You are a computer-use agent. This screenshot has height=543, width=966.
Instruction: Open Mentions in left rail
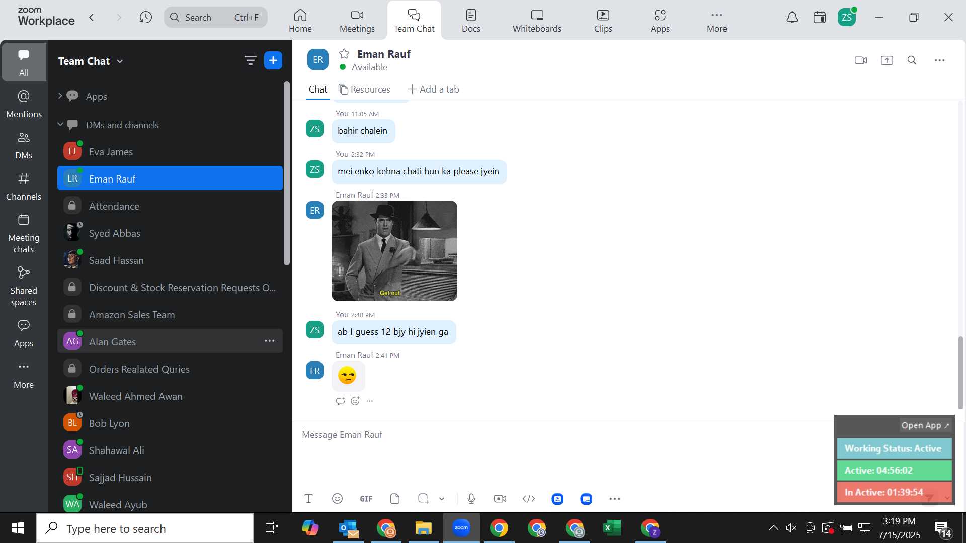click(24, 104)
